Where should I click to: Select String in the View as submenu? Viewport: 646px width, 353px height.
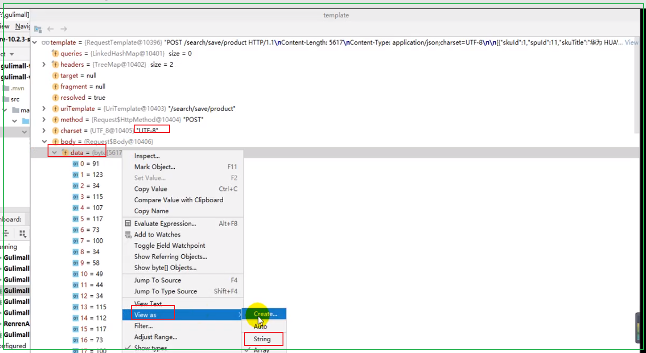264,339
